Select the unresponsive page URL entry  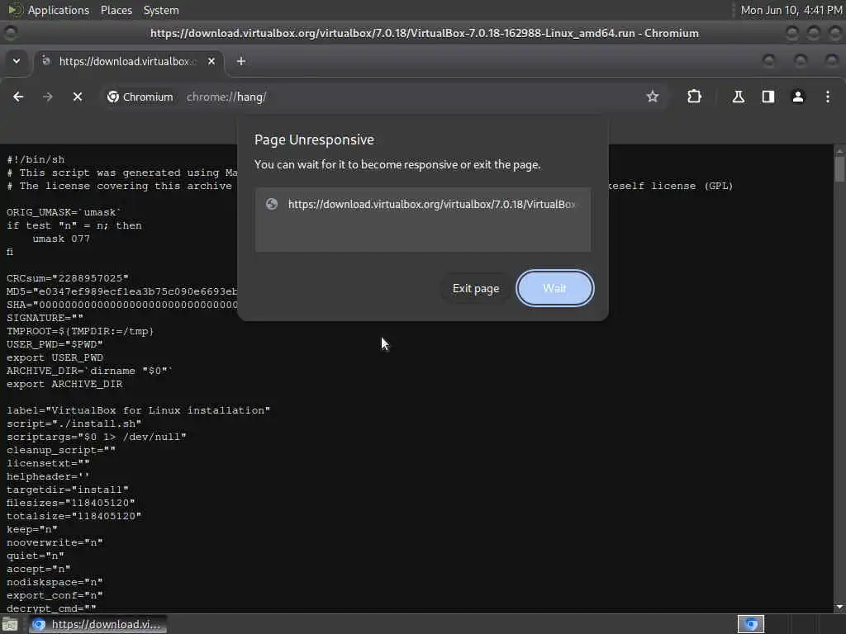(x=422, y=205)
